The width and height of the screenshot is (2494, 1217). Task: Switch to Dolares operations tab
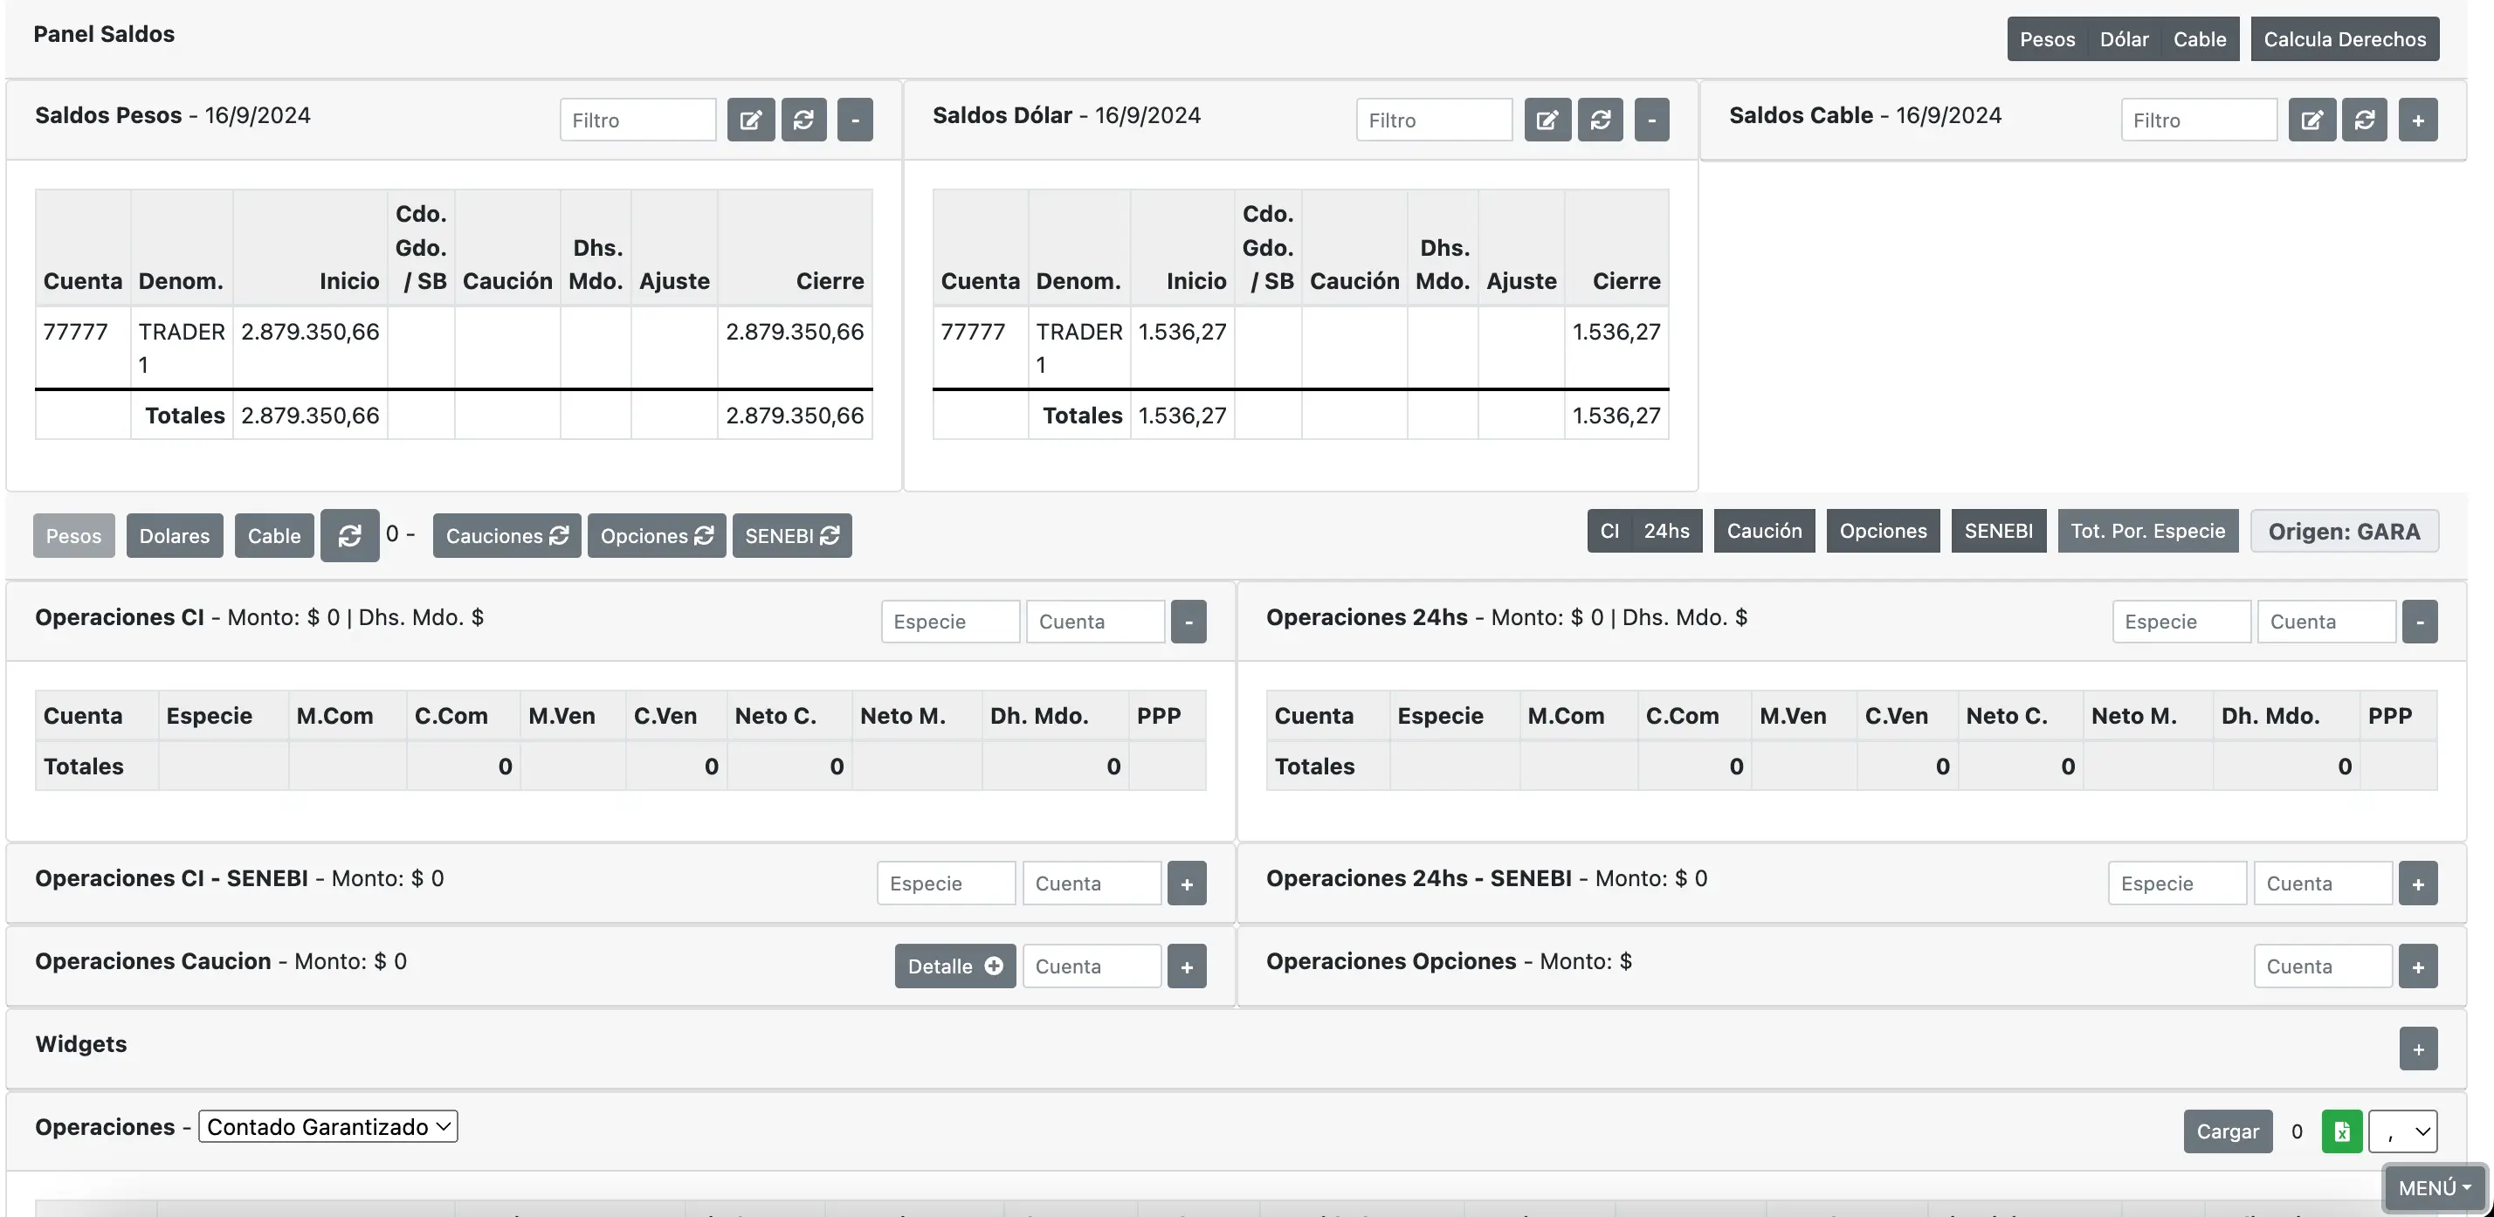(x=175, y=535)
